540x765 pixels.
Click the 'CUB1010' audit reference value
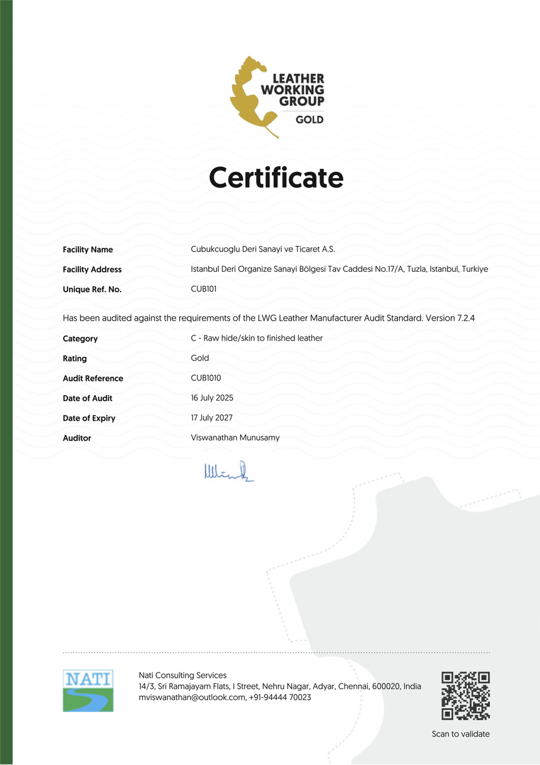click(206, 378)
